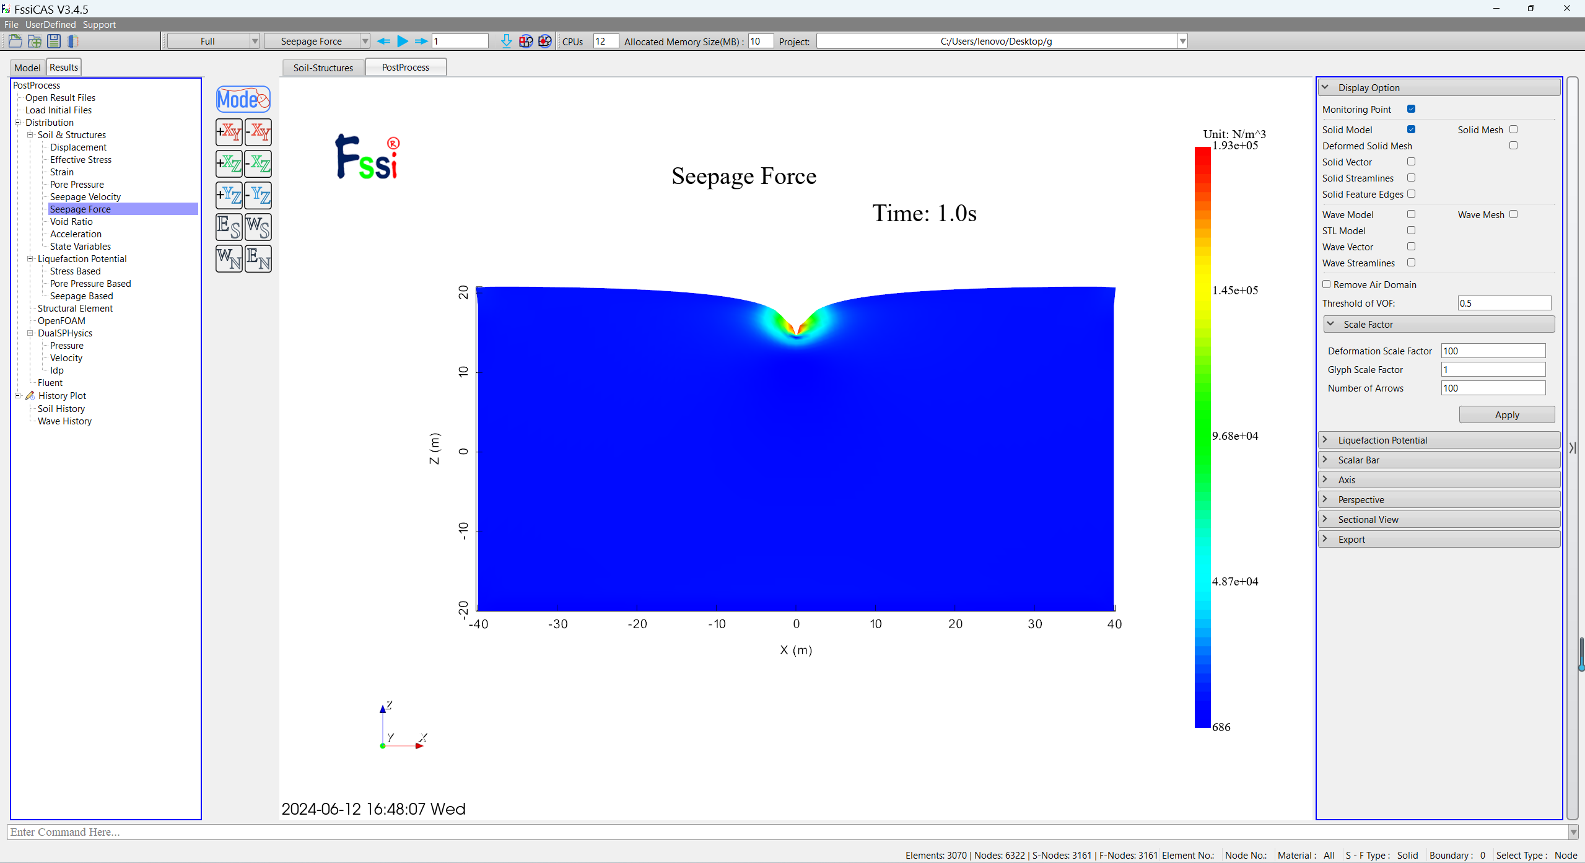Go to the next time step arrow

click(421, 42)
